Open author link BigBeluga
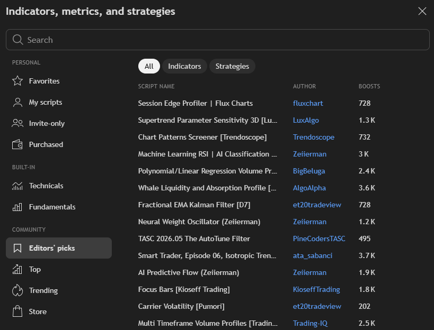 point(309,171)
